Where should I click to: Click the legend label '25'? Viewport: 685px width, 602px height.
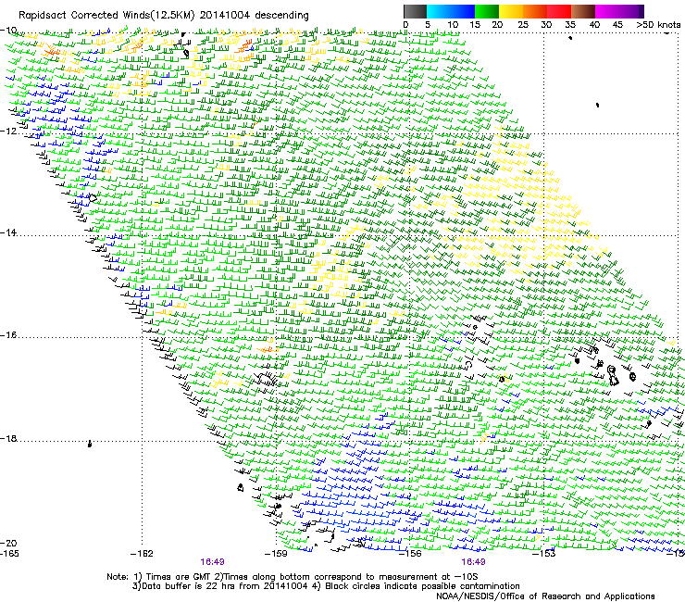pos(522,24)
